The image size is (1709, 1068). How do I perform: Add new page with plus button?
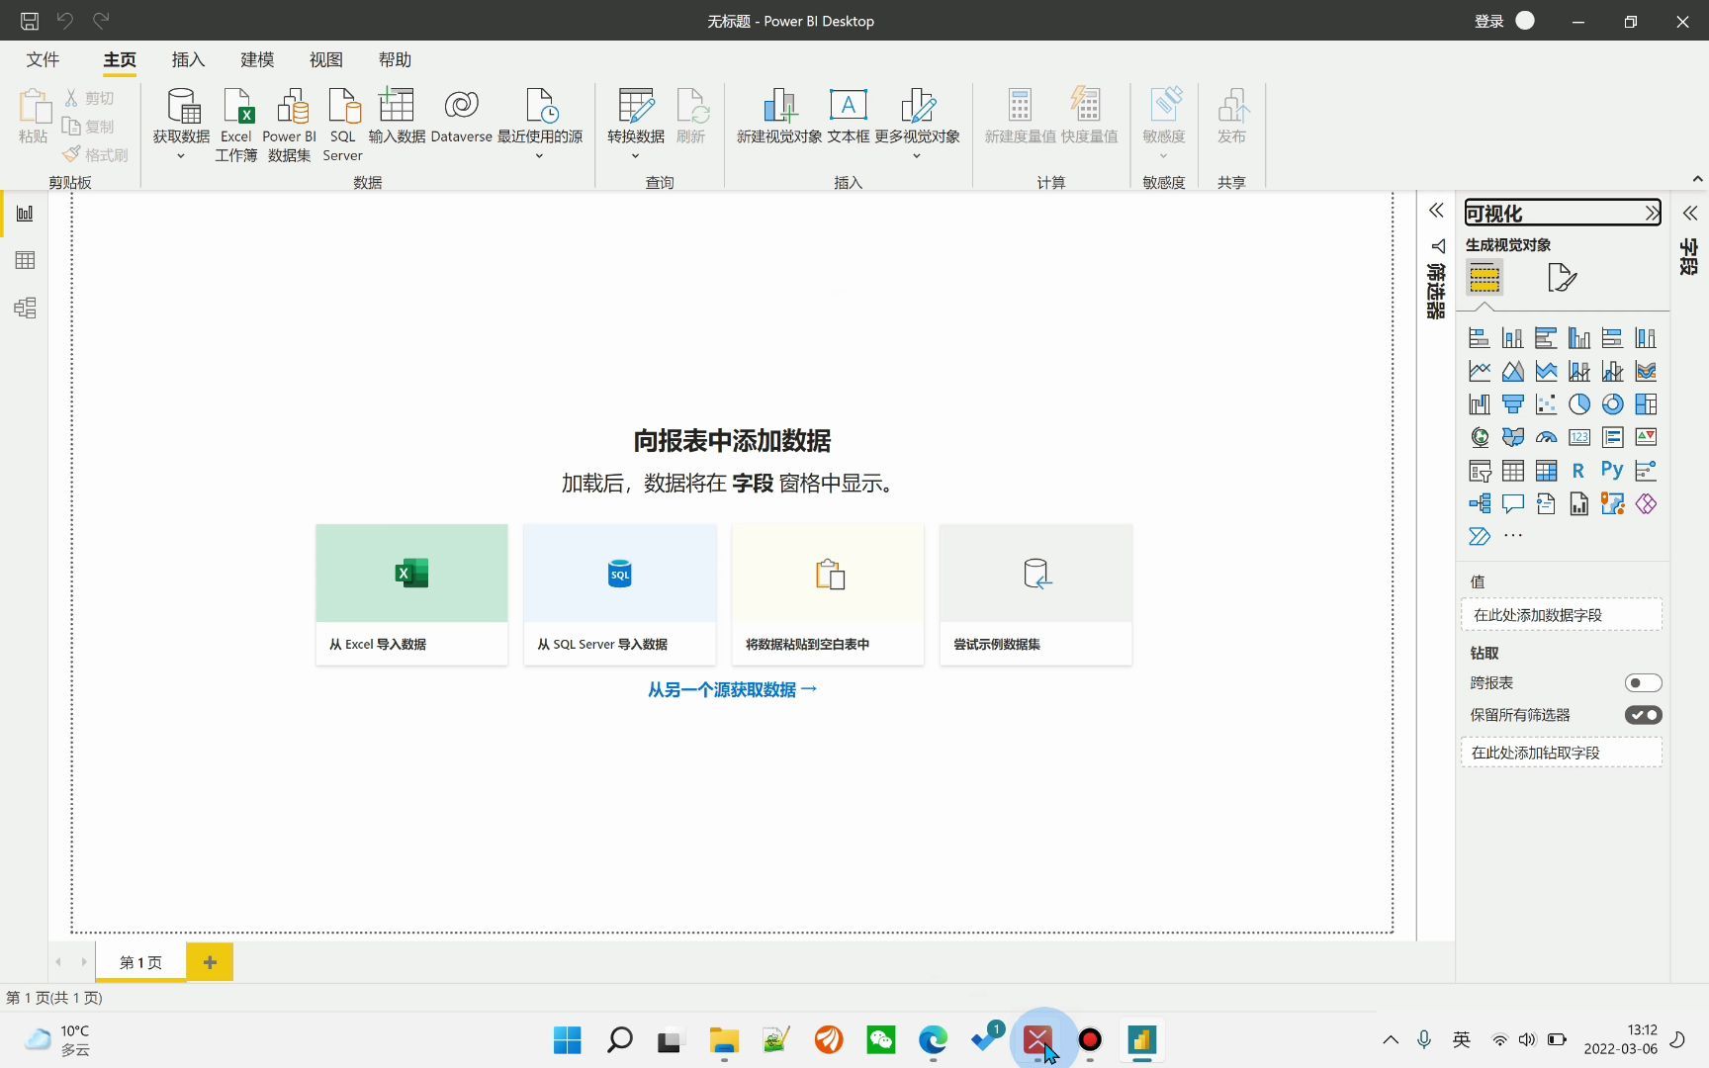click(x=210, y=962)
